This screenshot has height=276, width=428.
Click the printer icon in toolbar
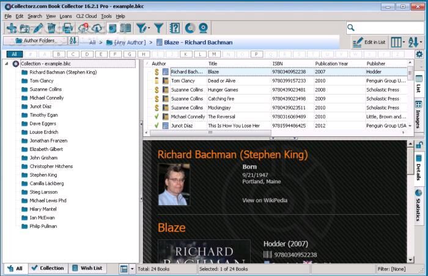[x=67, y=28]
